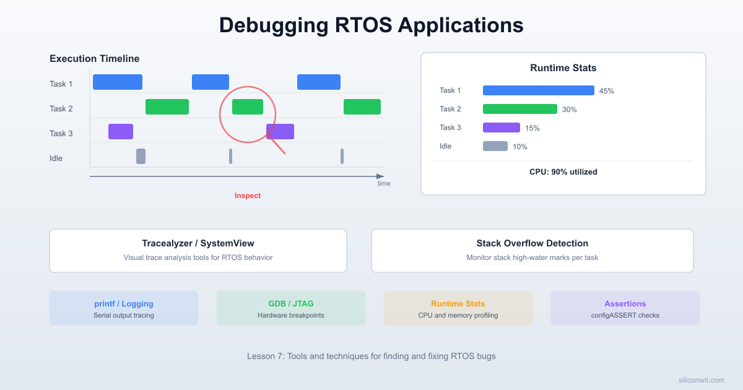This screenshot has width=743, height=390.
Task: Click the Task 2 30% usage bar
Action: point(520,108)
